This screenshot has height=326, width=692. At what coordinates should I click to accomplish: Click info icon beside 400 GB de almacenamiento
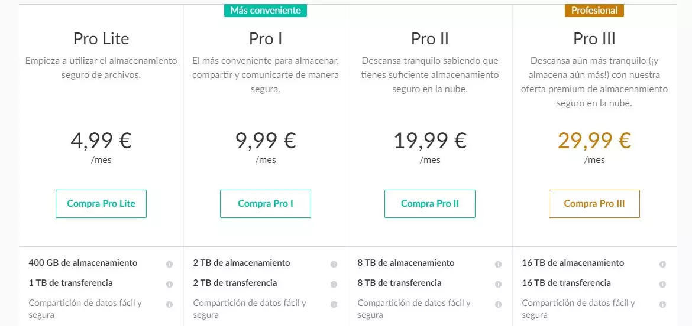pyautogui.click(x=169, y=265)
